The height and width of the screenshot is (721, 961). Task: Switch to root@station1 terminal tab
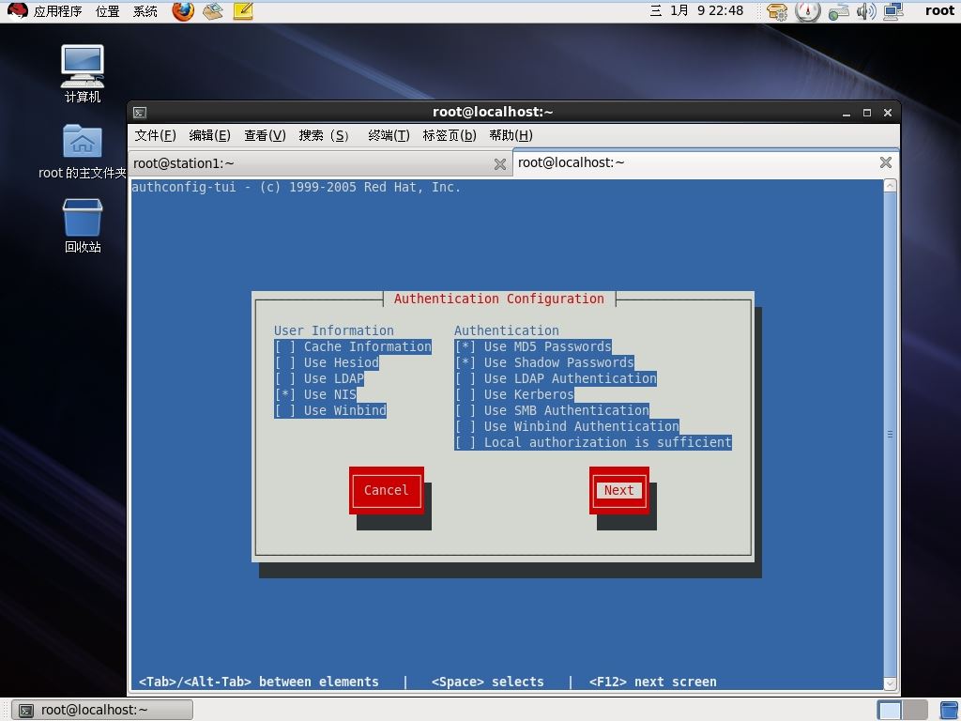[x=319, y=163]
